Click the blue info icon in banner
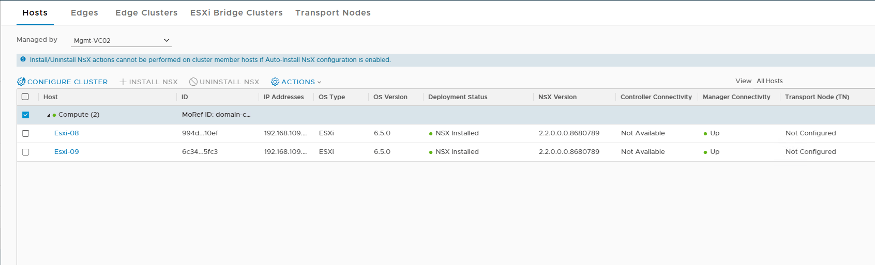The width and height of the screenshot is (875, 265). tap(23, 59)
